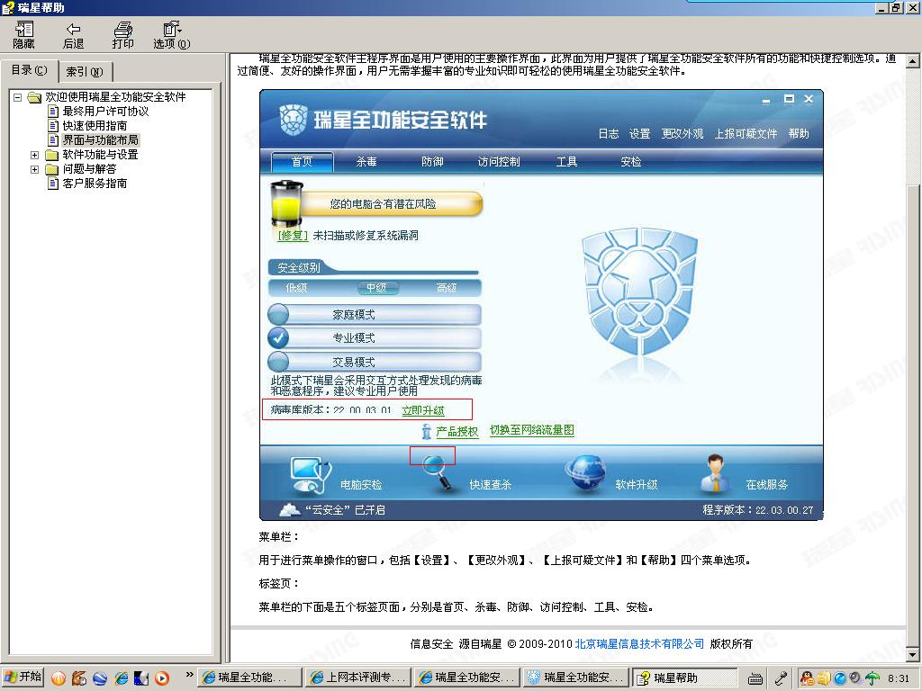922x691 pixels.
Task: Click the 客户服务指南 page icon
Action: tap(53, 184)
